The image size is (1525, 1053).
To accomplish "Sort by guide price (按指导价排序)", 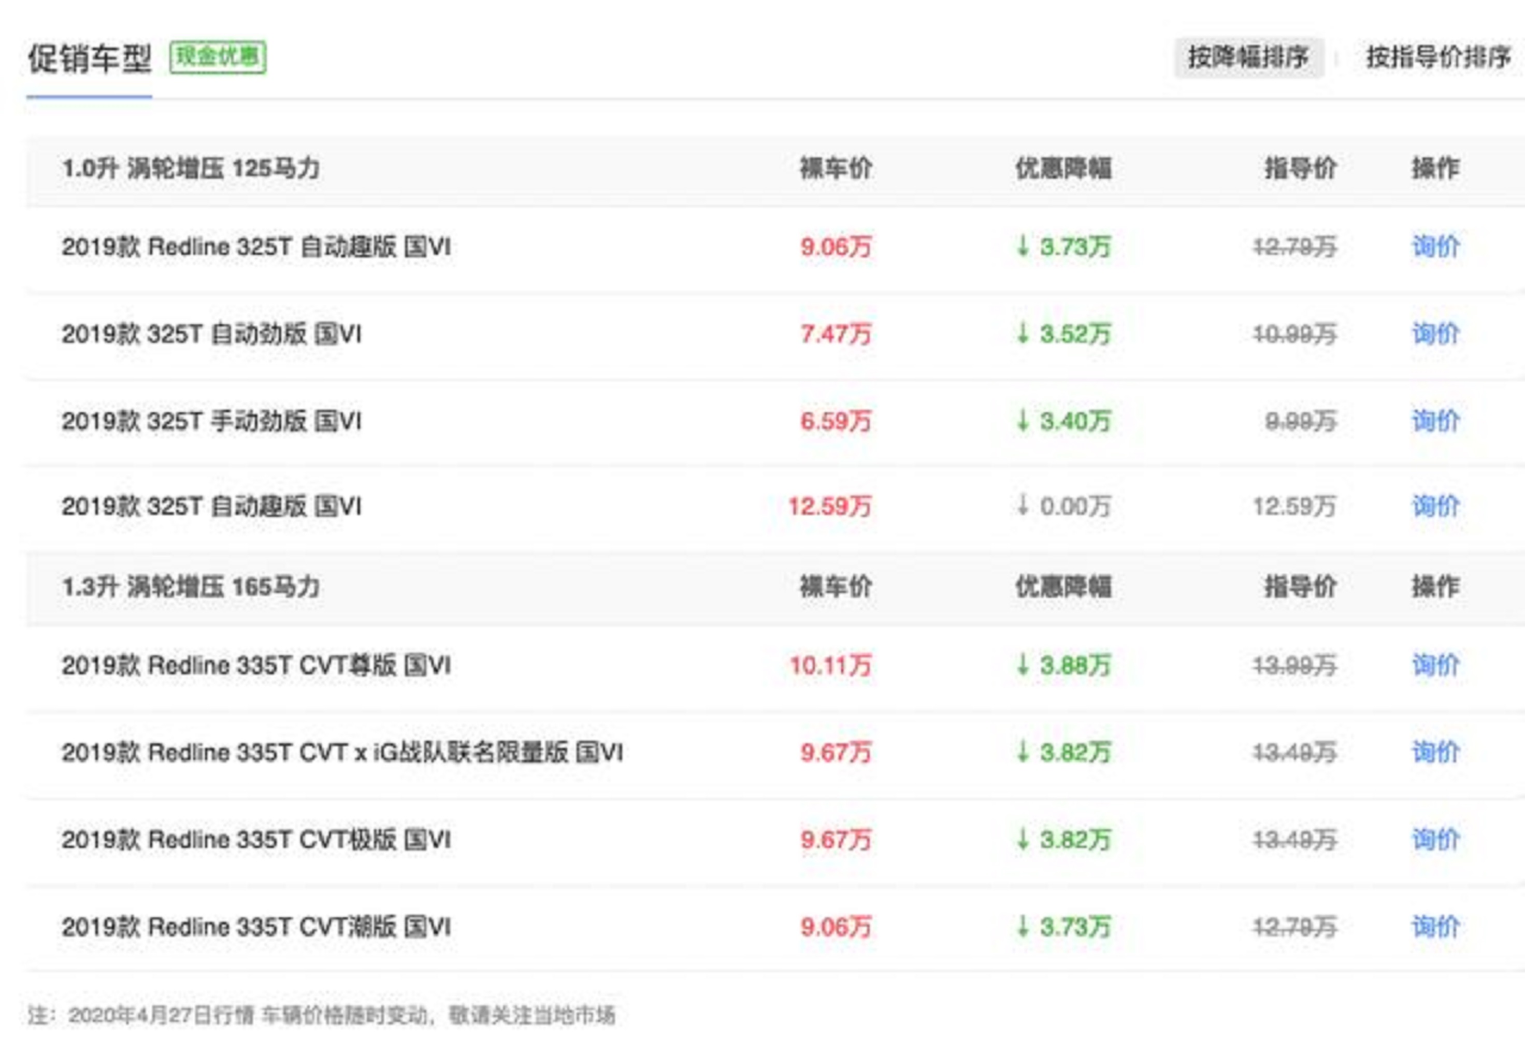I will pos(1438,57).
